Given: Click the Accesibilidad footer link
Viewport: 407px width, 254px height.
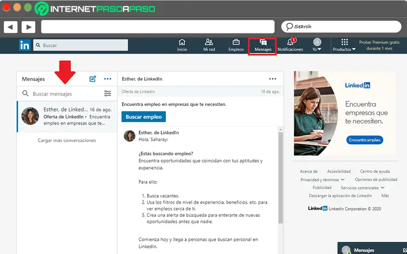Looking at the screenshot, I should pos(339,171).
